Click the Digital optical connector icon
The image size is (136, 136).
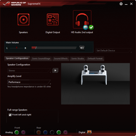[89, 132]
